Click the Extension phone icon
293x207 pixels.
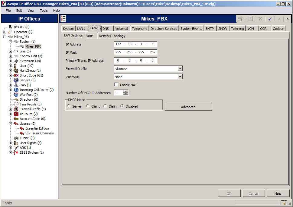click(x=16, y=61)
